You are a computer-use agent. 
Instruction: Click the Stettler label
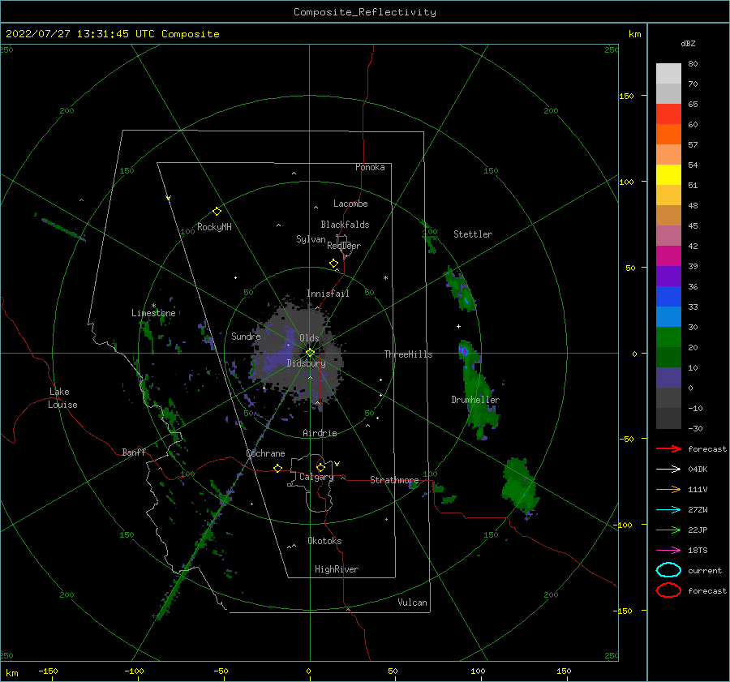tap(473, 234)
